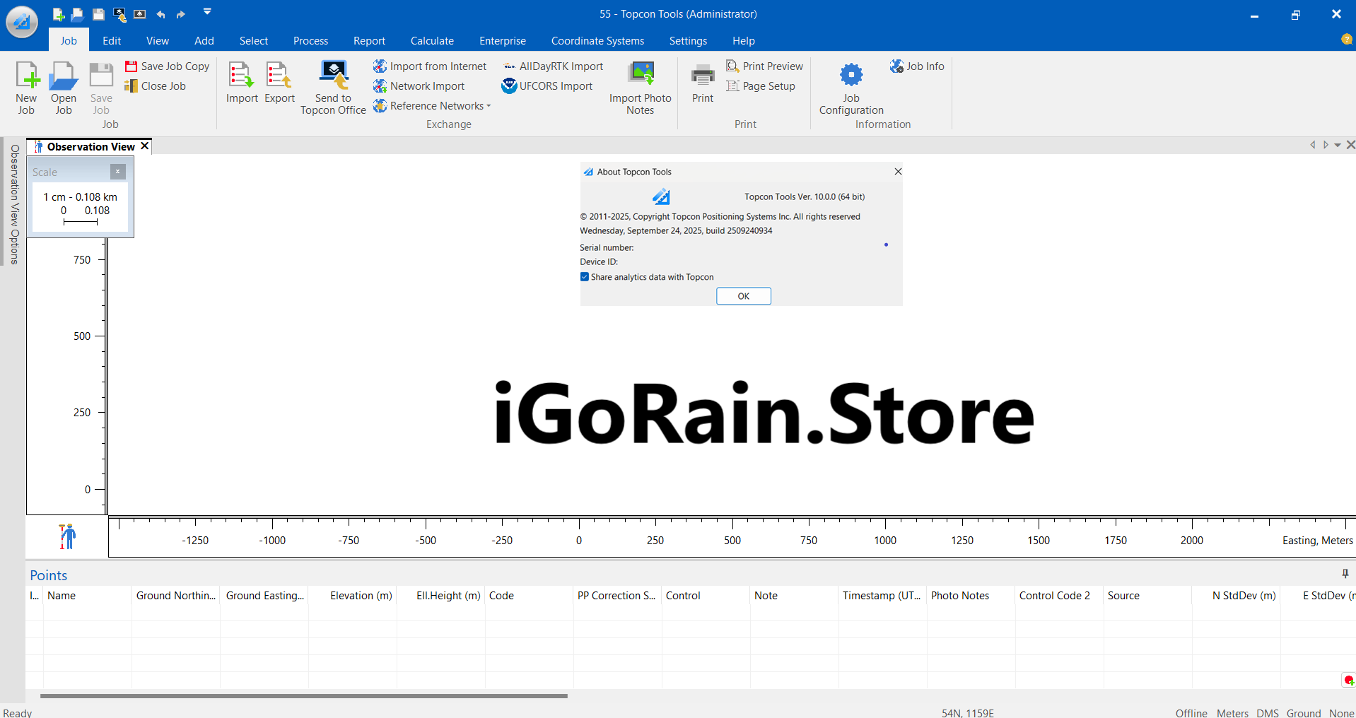Uncheck Share analytics data with Topcon

point(585,277)
